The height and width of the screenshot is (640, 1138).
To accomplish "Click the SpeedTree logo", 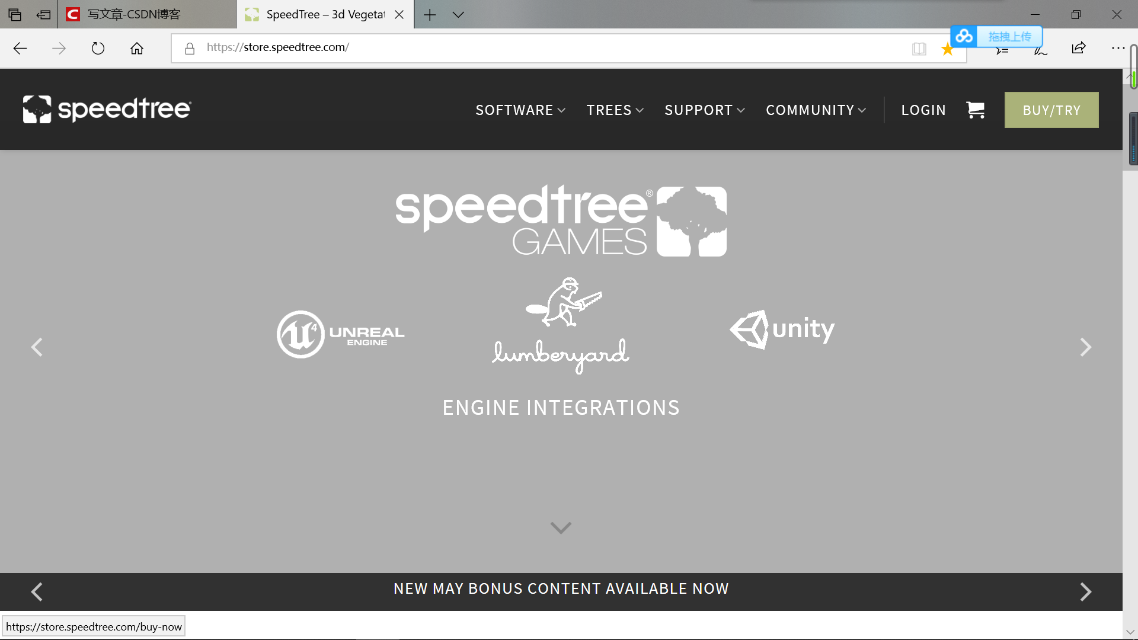I will pyautogui.click(x=106, y=109).
